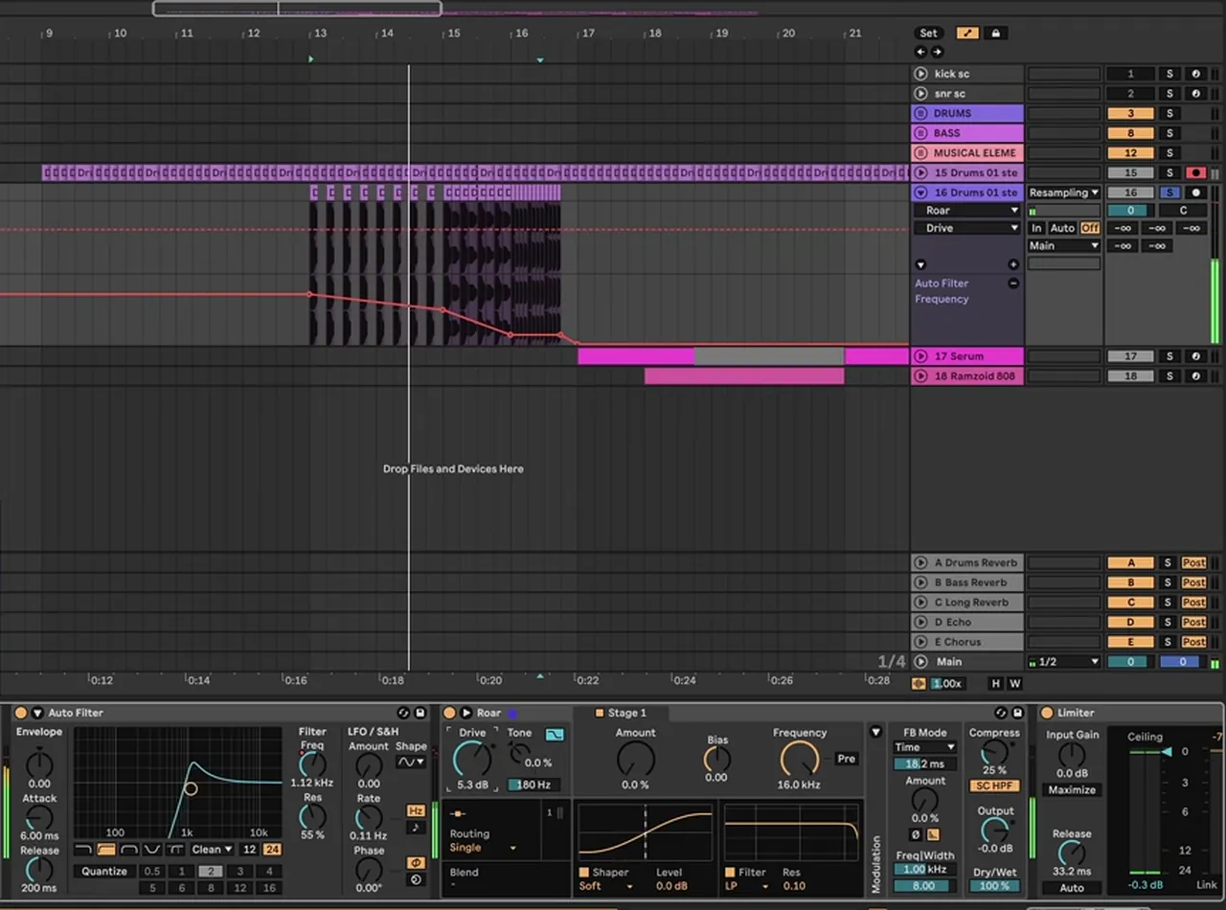Click the automation lock icon

[x=996, y=33]
